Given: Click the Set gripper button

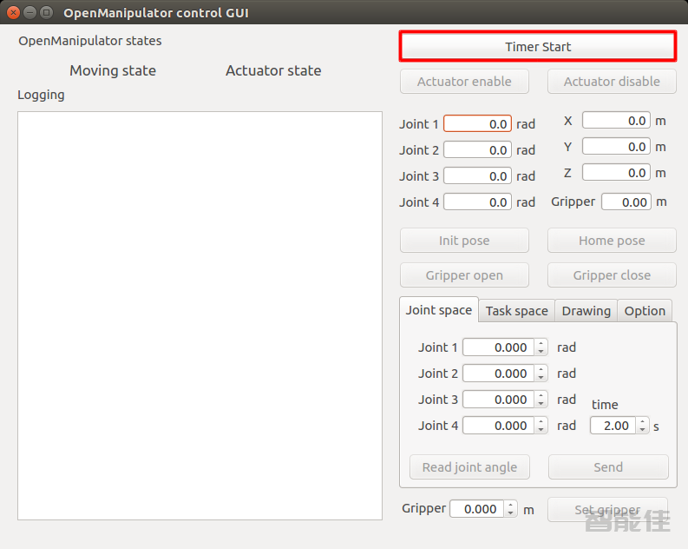Looking at the screenshot, I should (x=607, y=510).
